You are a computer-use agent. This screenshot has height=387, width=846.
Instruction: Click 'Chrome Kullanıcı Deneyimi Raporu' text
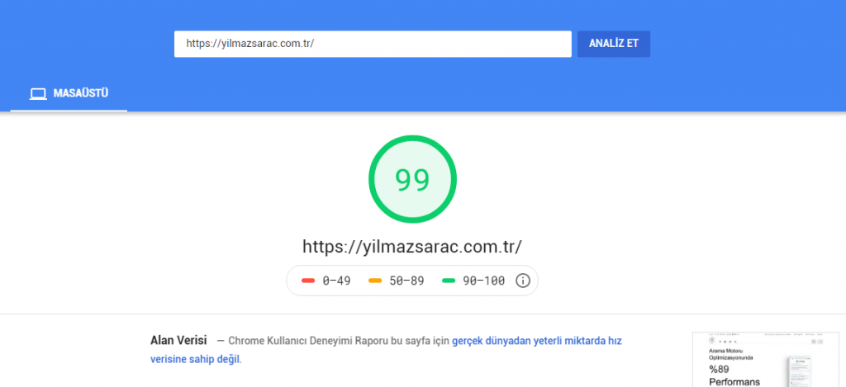coord(307,341)
